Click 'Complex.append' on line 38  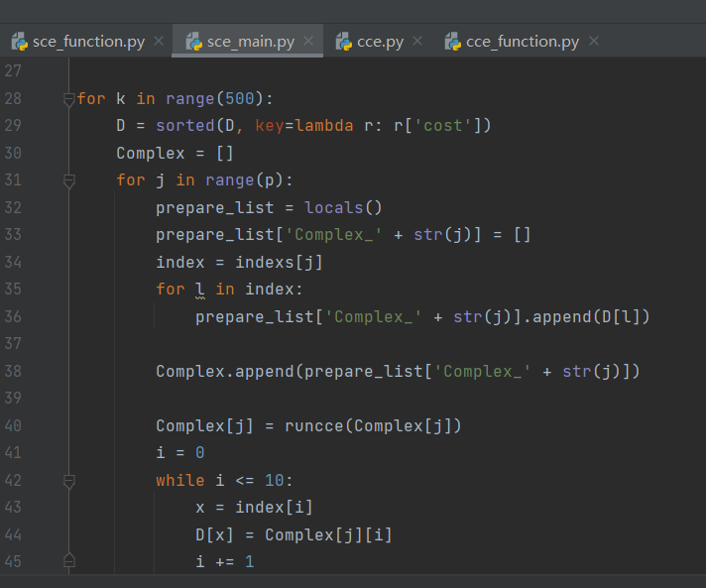225,372
